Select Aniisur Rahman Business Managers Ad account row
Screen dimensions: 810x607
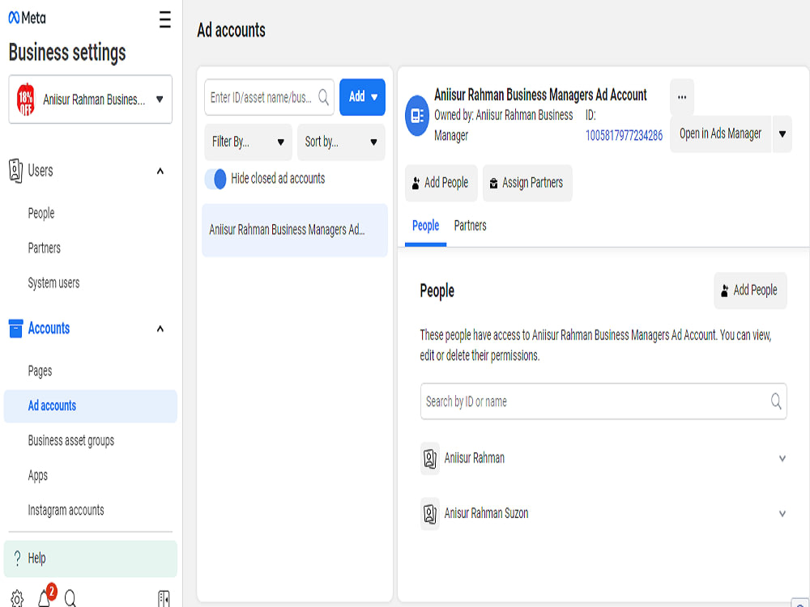(295, 230)
